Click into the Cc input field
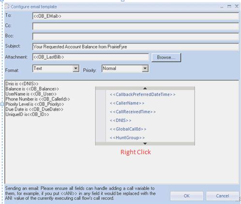This screenshot has width=241, height=204. [136, 26]
